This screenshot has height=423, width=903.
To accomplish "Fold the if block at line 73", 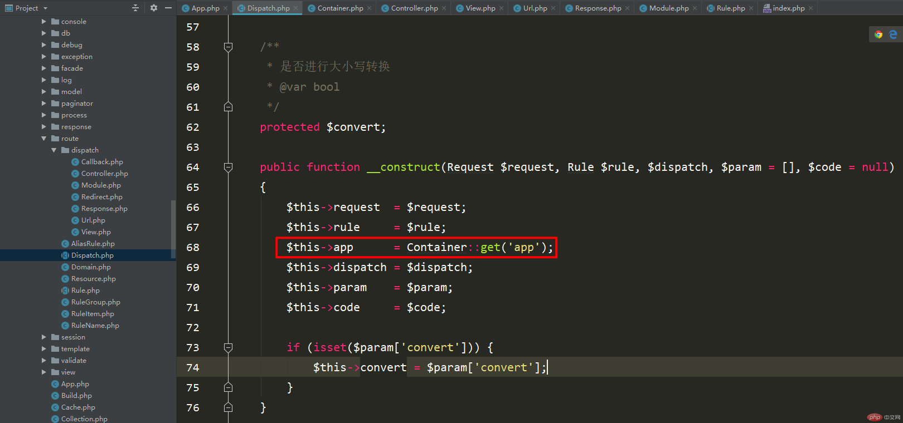I will tap(228, 347).
